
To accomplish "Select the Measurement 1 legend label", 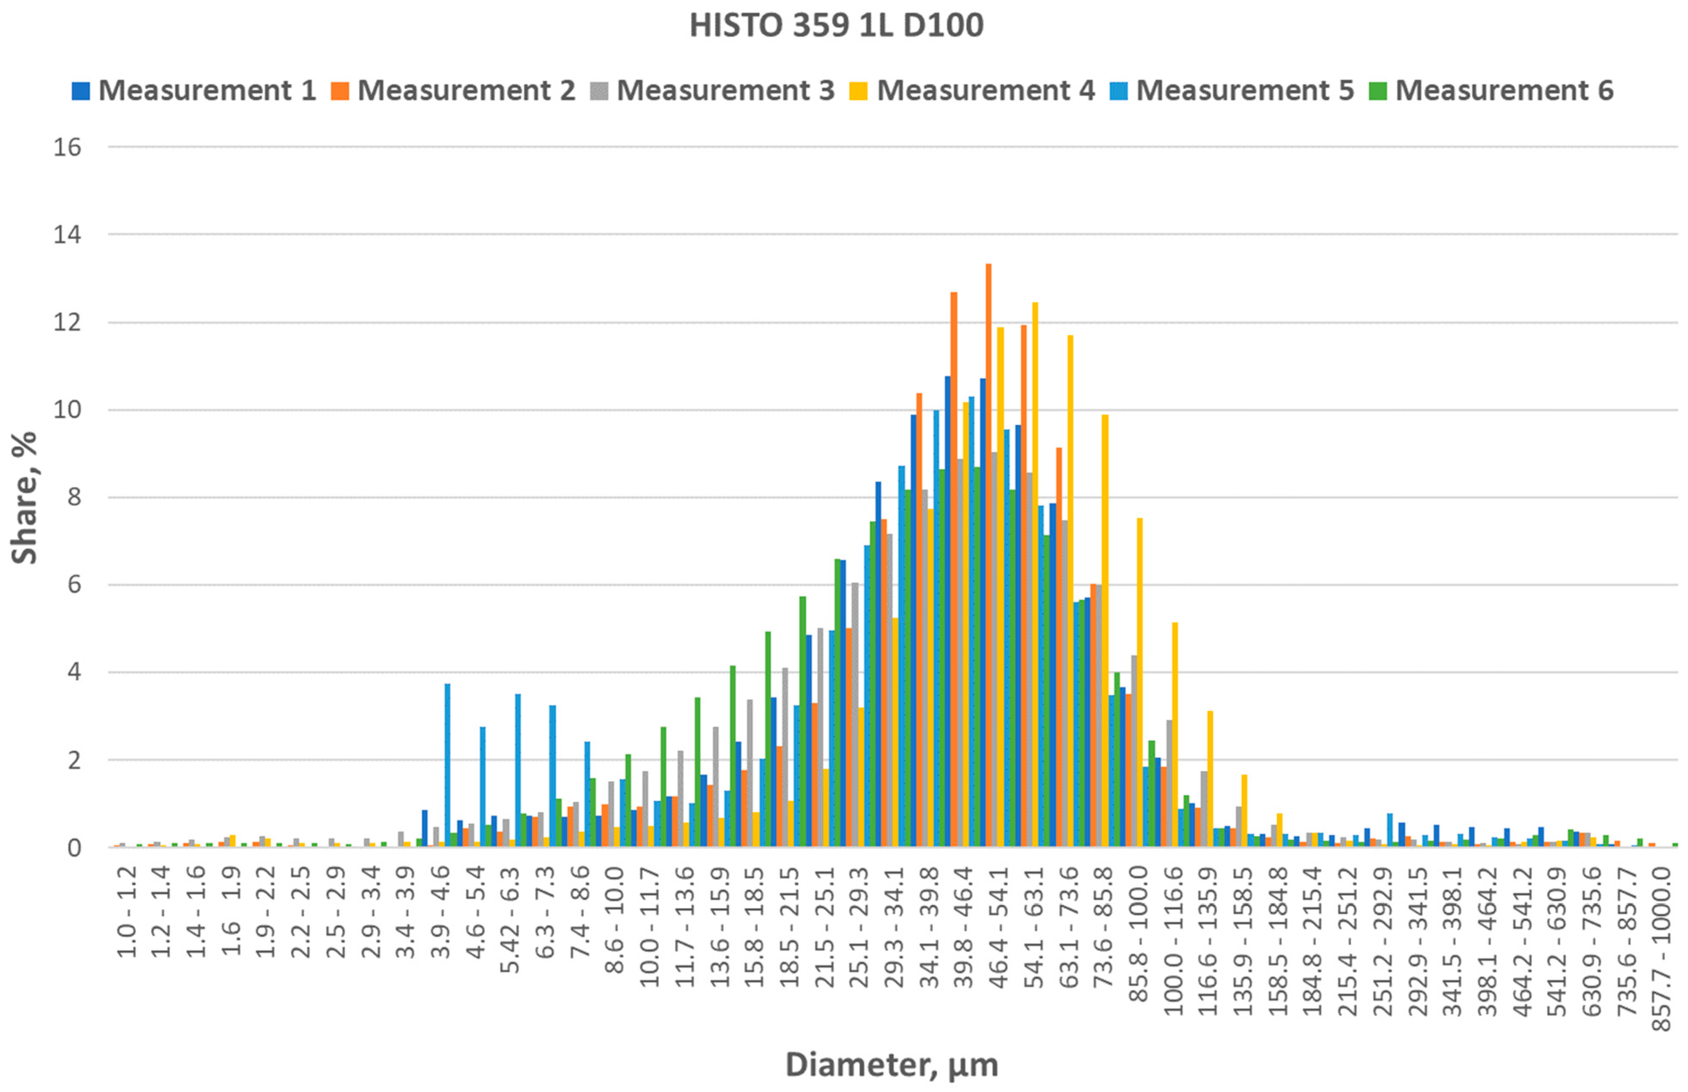I will 207,91.
